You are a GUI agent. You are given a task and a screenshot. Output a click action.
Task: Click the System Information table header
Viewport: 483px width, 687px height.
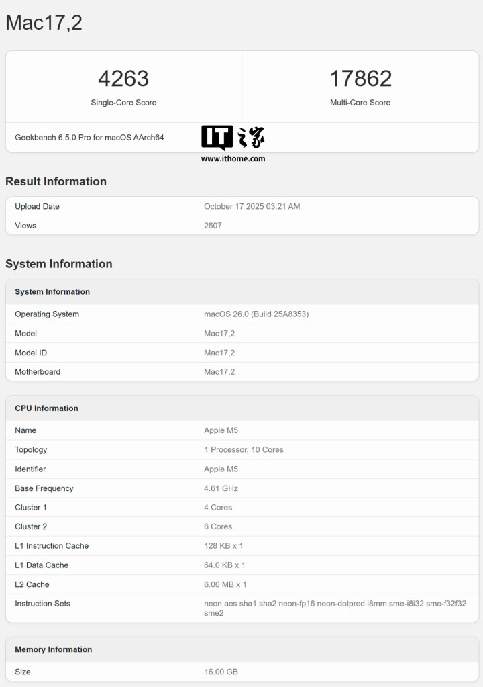tap(52, 292)
